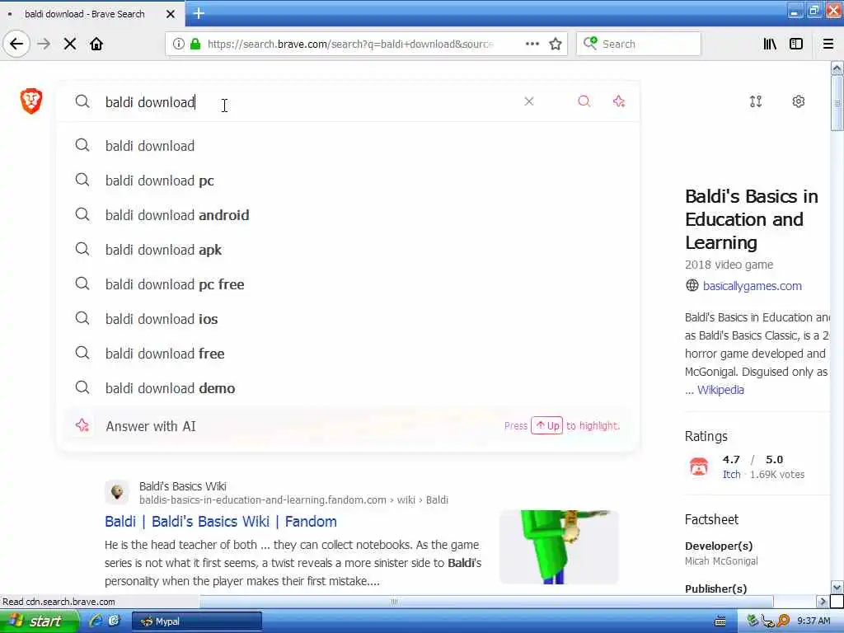This screenshot has height=633, width=844.
Task: Click the Baldi's Basics in Education and Learning heading
Action: tap(752, 219)
